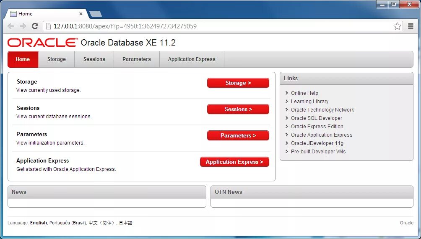Click the chevron beside Online Help
Image resolution: width=421 pixels, height=239 pixels.
point(287,93)
